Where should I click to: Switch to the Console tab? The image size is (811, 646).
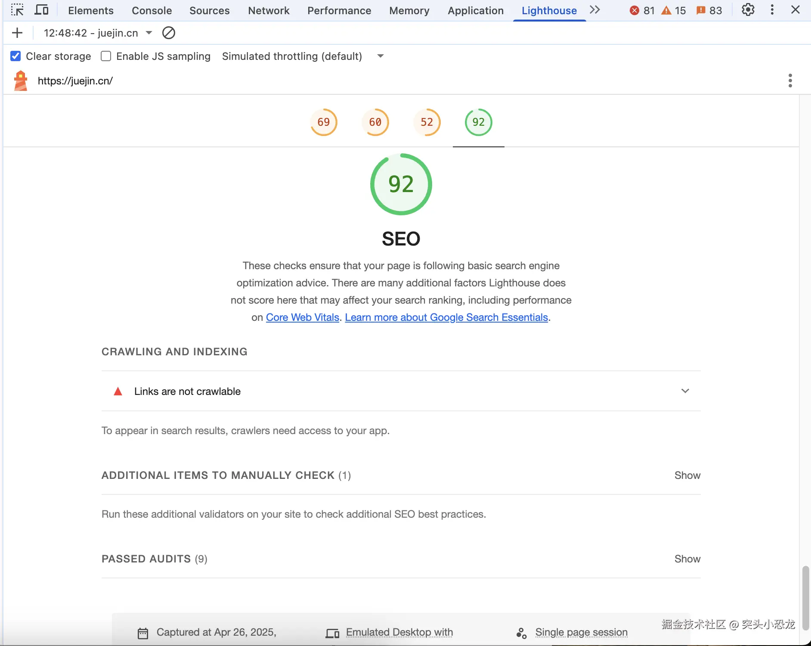pos(152,10)
